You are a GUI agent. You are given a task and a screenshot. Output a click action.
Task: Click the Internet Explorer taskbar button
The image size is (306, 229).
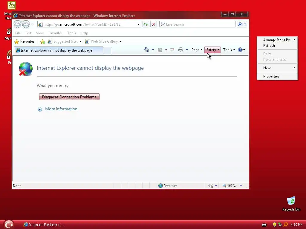[44, 225]
